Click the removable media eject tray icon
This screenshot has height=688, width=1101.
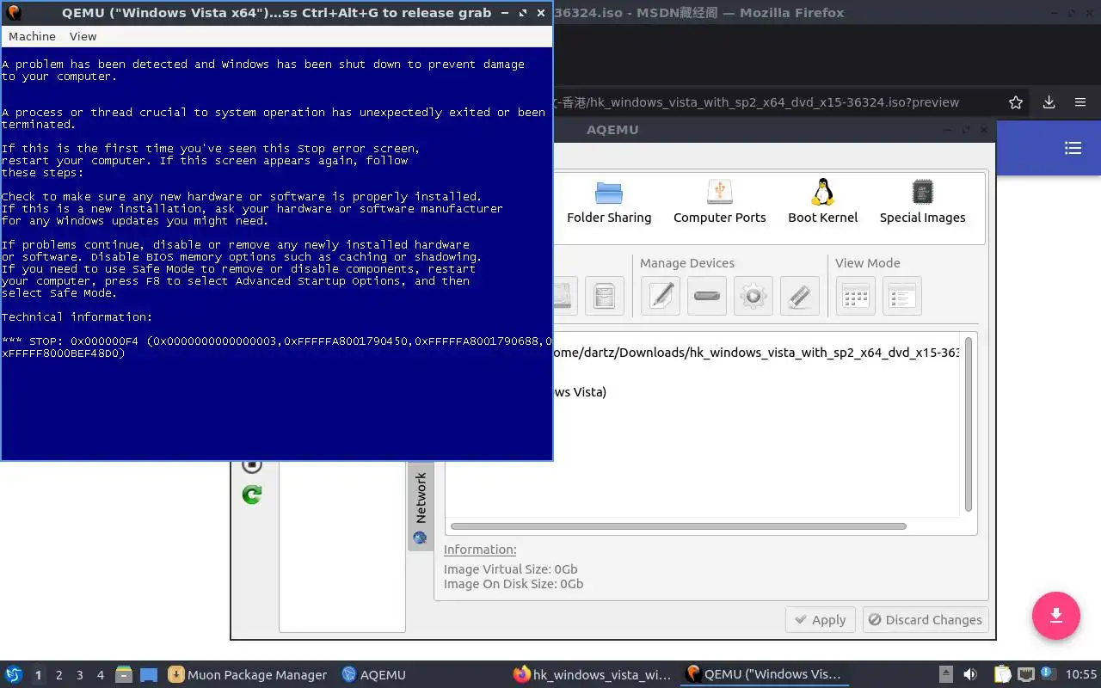click(x=945, y=674)
